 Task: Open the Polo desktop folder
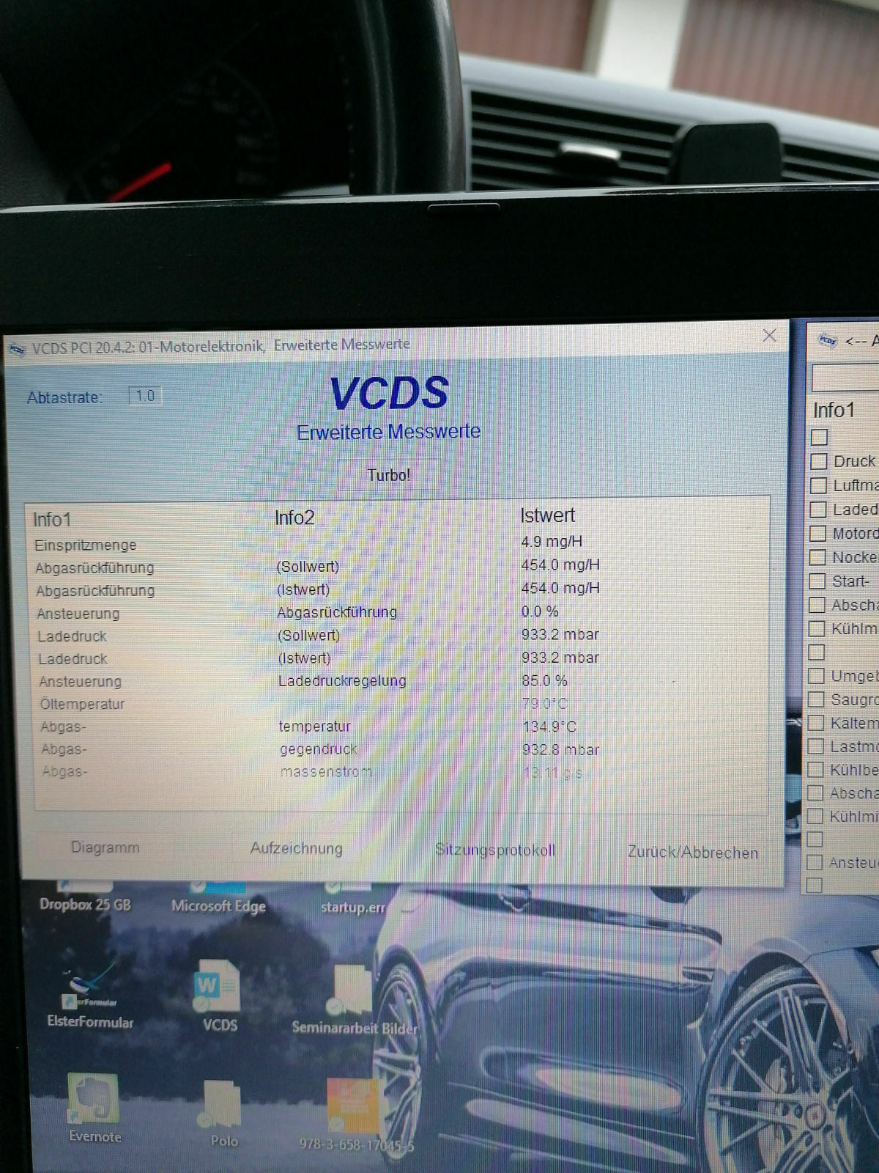222,1113
